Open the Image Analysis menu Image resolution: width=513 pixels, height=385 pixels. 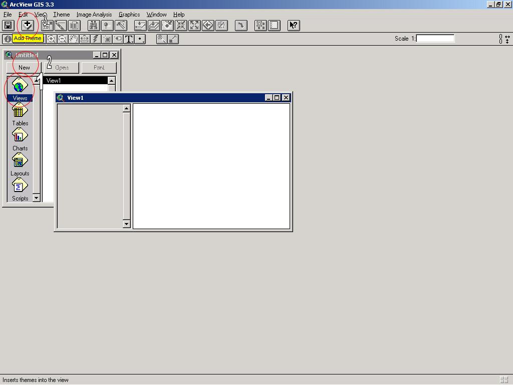(94, 15)
